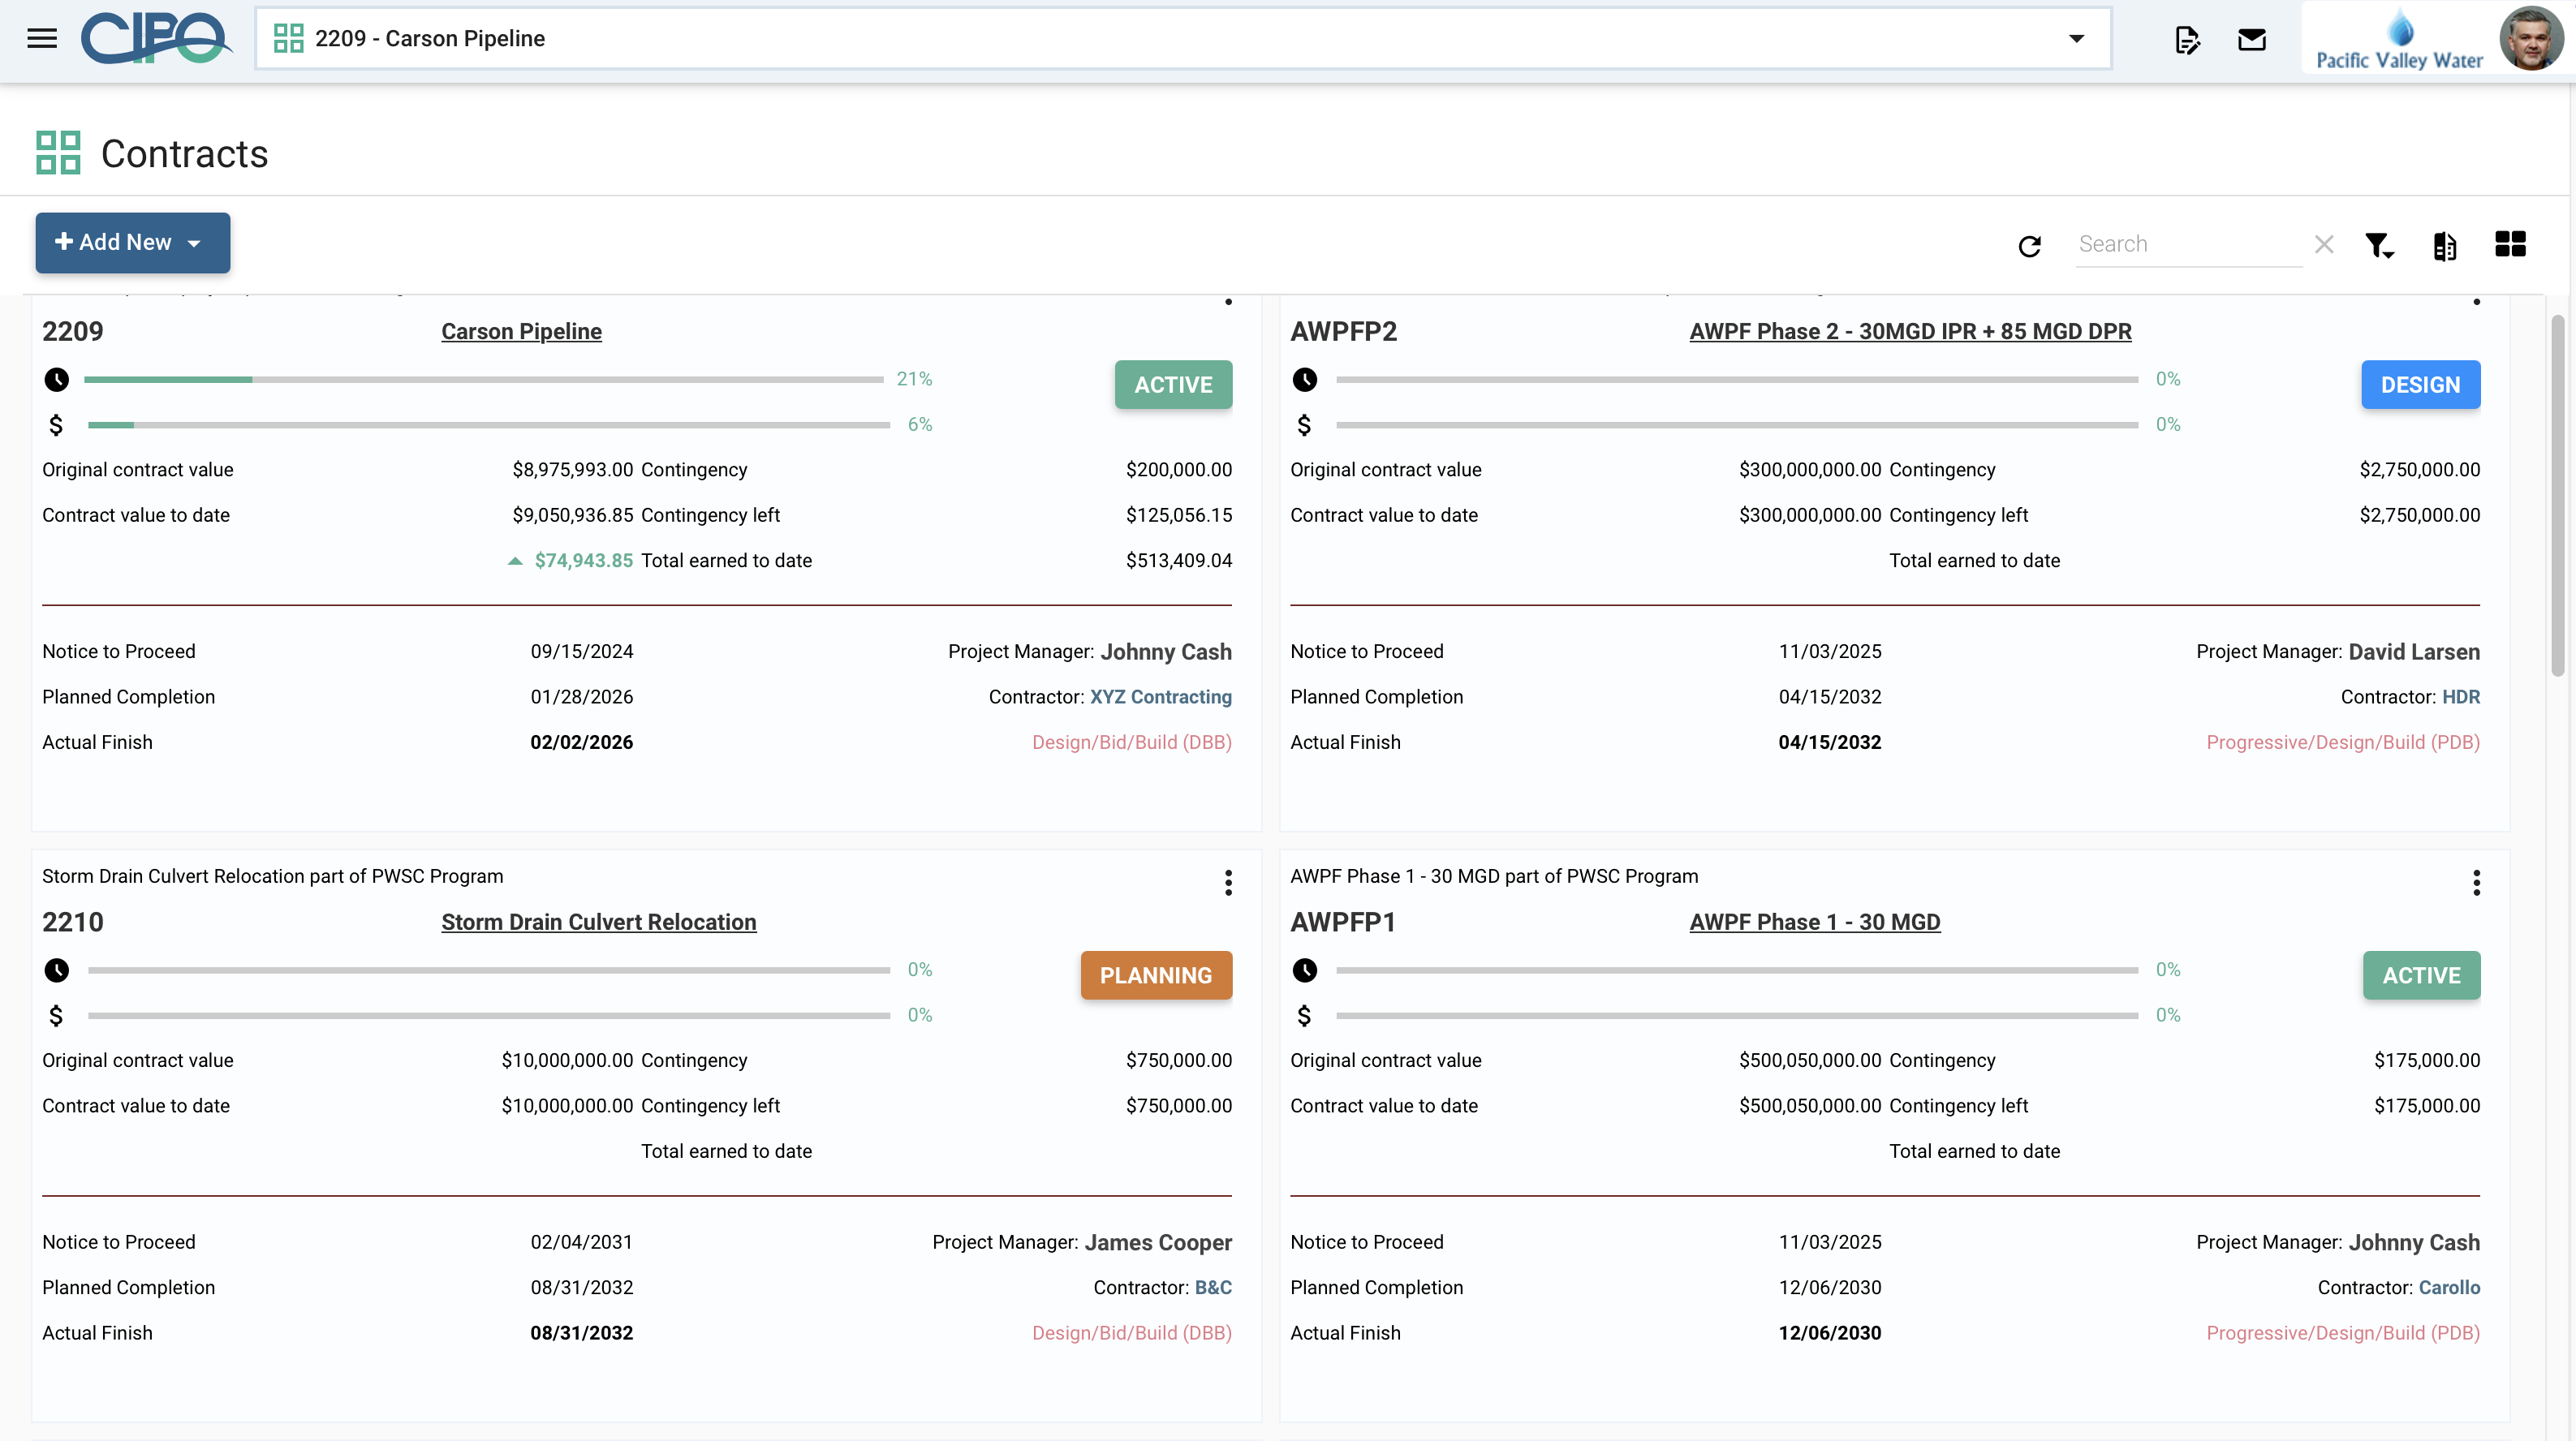Clear search with the X icon
This screenshot has height=1441, width=2576.
[x=2324, y=244]
